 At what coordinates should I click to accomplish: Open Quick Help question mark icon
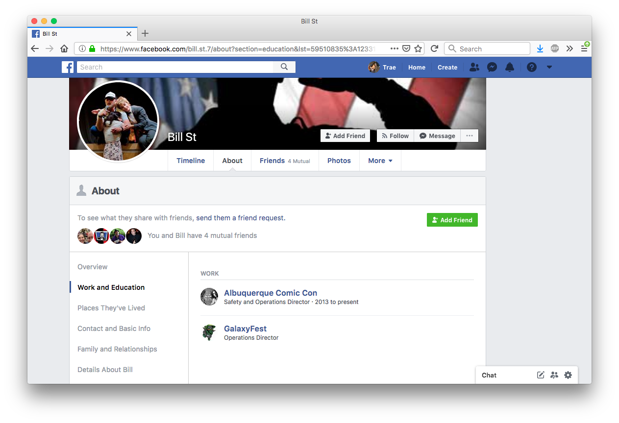[x=532, y=67]
